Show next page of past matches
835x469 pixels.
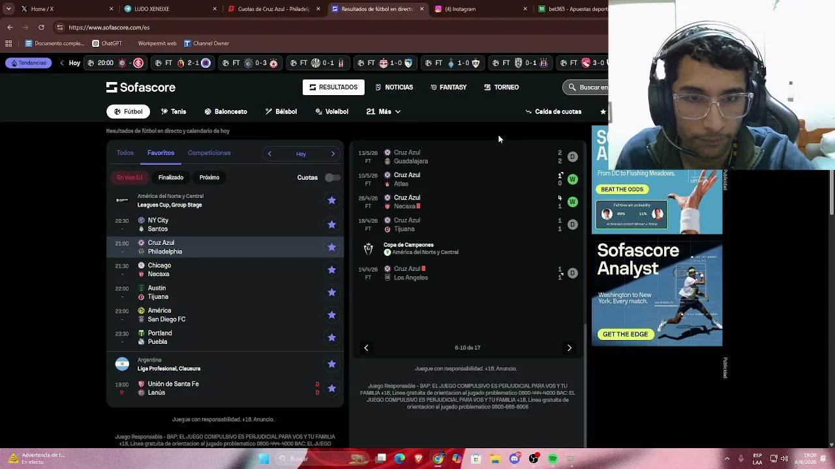[569, 348]
